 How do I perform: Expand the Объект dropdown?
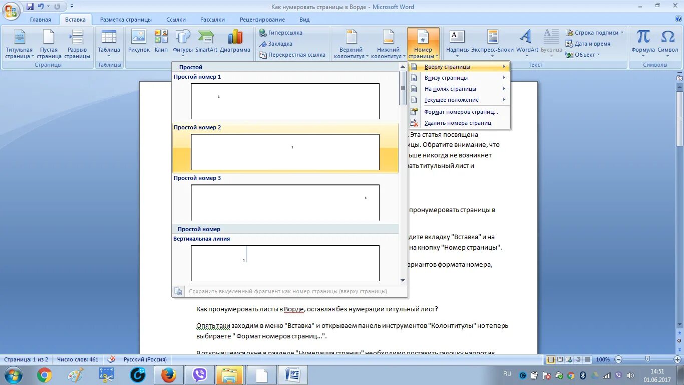point(598,55)
